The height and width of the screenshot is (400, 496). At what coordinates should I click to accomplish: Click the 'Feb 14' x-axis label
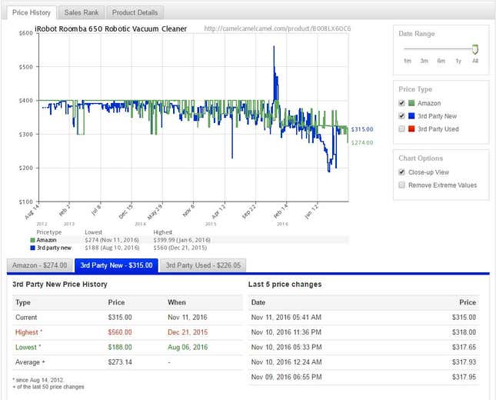[x=281, y=211]
